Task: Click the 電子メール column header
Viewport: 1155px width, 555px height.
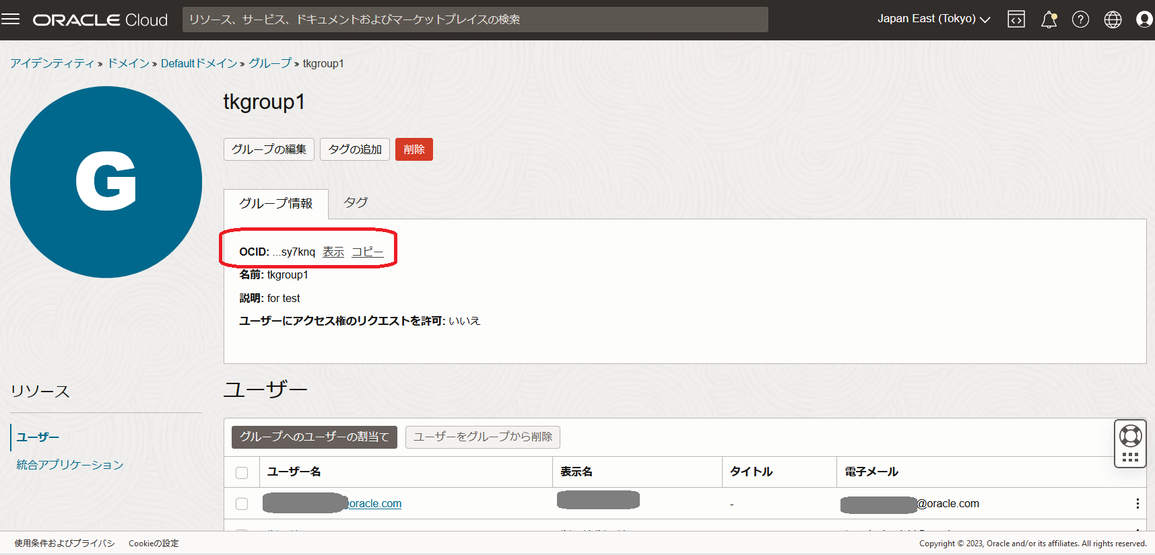Action: tap(871, 472)
